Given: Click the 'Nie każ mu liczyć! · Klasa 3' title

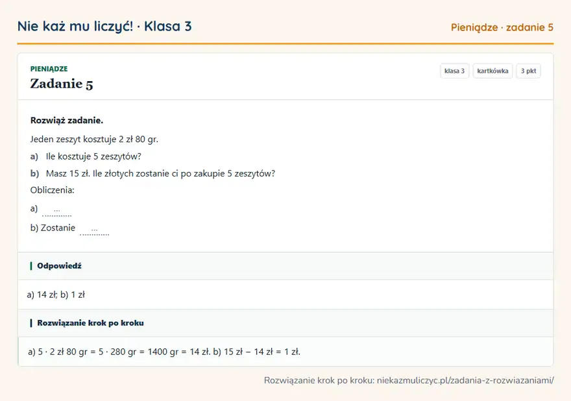Looking at the screenshot, I should click(104, 26).
